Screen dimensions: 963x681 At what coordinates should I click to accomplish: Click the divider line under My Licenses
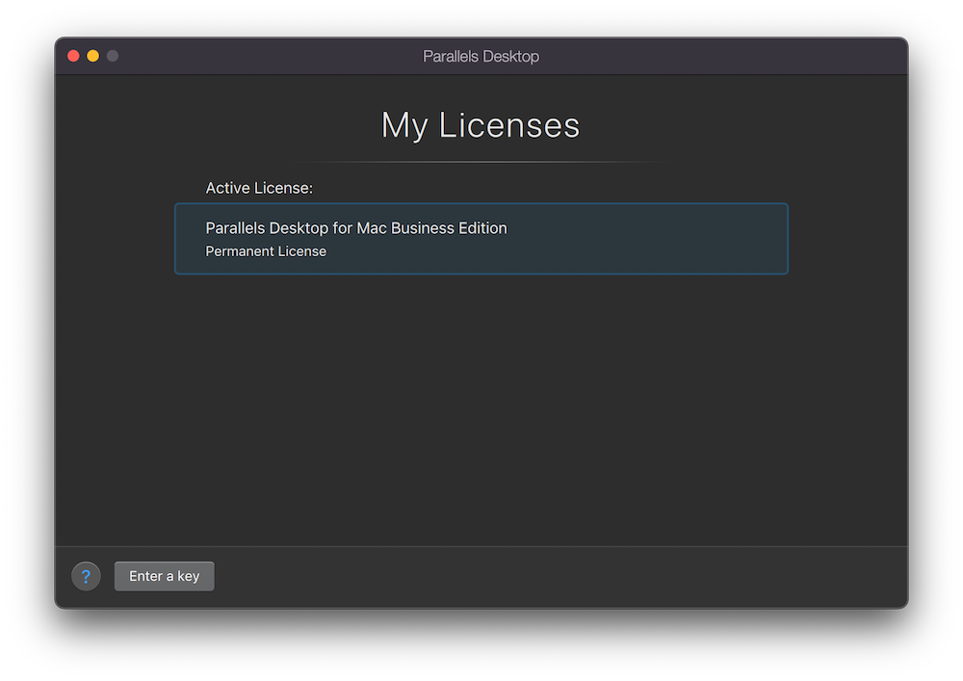pos(481,162)
